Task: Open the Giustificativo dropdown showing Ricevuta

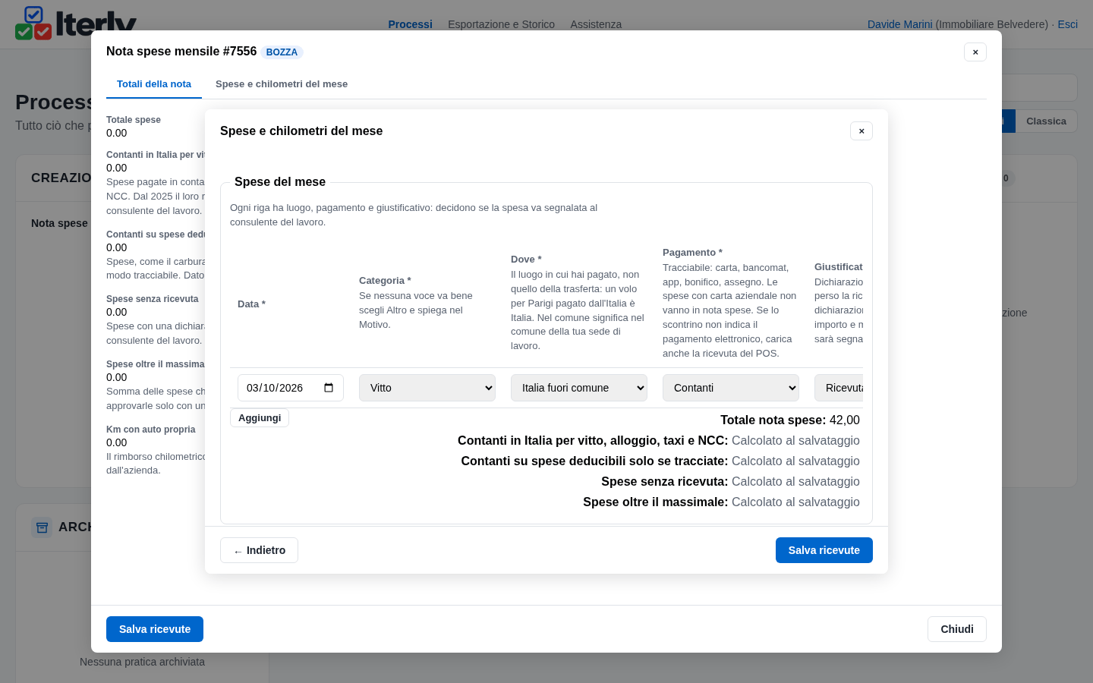Action: 839,388
